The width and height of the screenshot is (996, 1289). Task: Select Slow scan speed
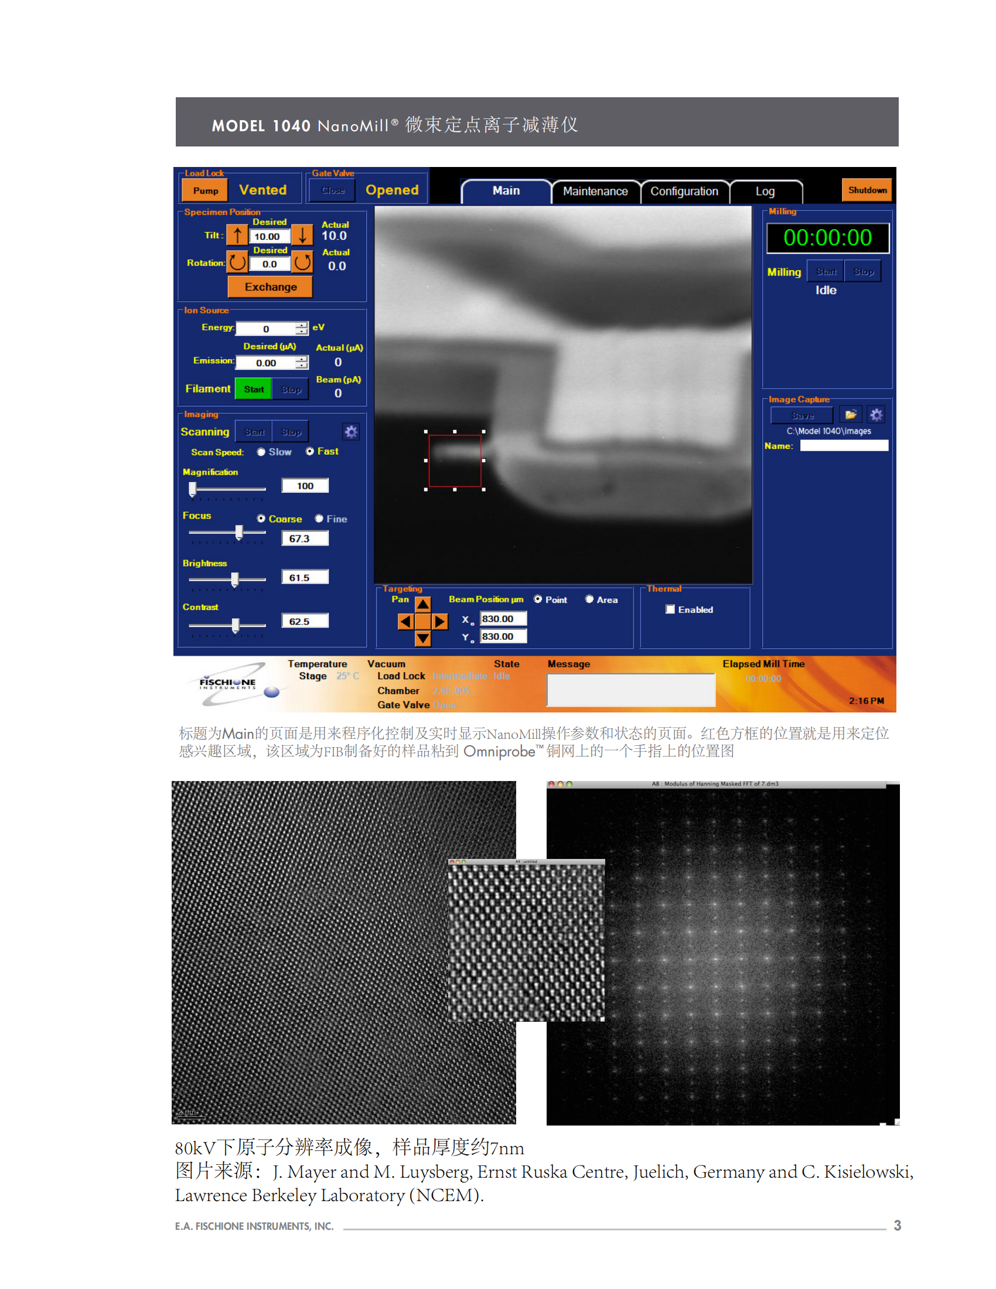coord(260,452)
